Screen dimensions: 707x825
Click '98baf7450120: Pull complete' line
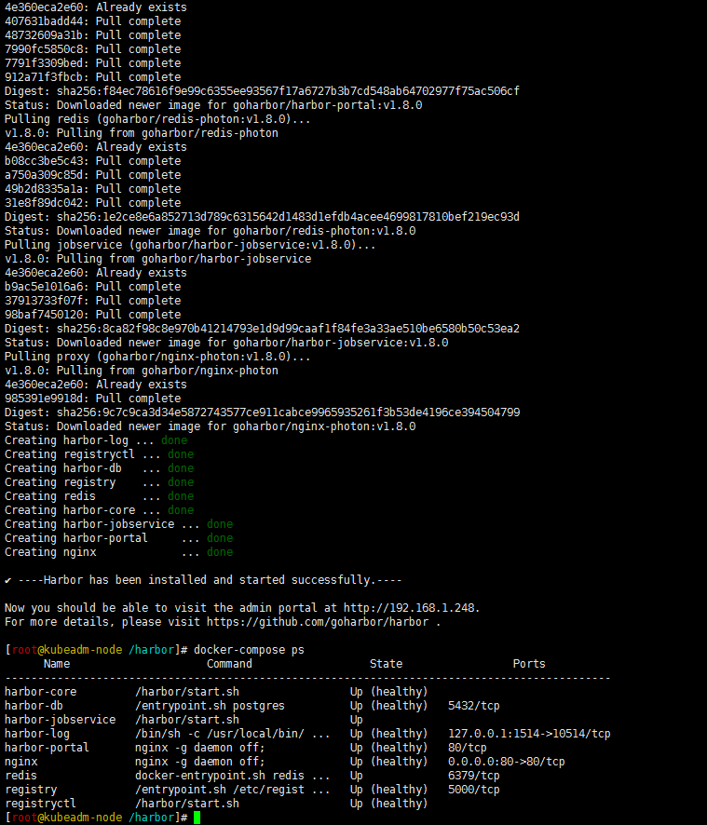92,314
